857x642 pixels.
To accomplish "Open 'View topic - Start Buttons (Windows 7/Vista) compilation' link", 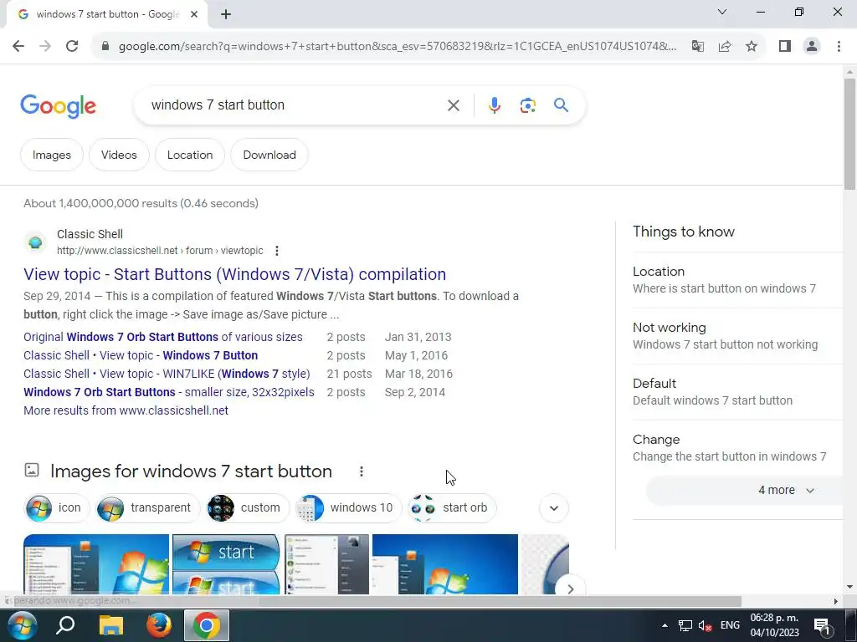I will [x=234, y=274].
